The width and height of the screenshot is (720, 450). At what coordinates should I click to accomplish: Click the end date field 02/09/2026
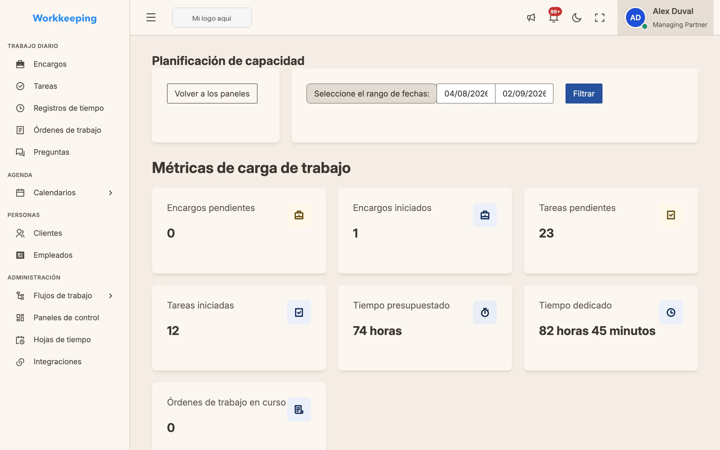(524, 93)
